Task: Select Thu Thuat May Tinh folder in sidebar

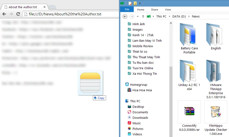Action: [x=146, y=57]
